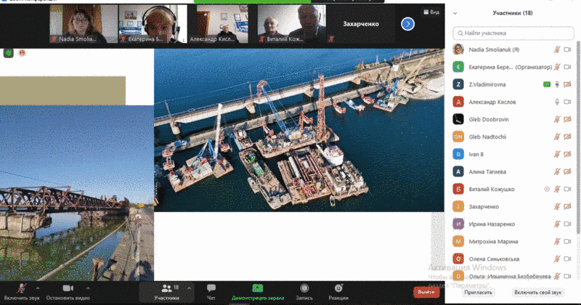
Task: Open video options arrow beside Остановить видео
Action: point(88,288)
